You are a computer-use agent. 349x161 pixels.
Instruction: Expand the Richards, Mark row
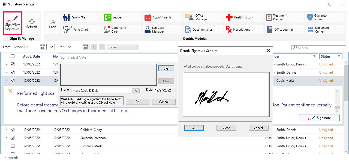[x=6, y=146]
